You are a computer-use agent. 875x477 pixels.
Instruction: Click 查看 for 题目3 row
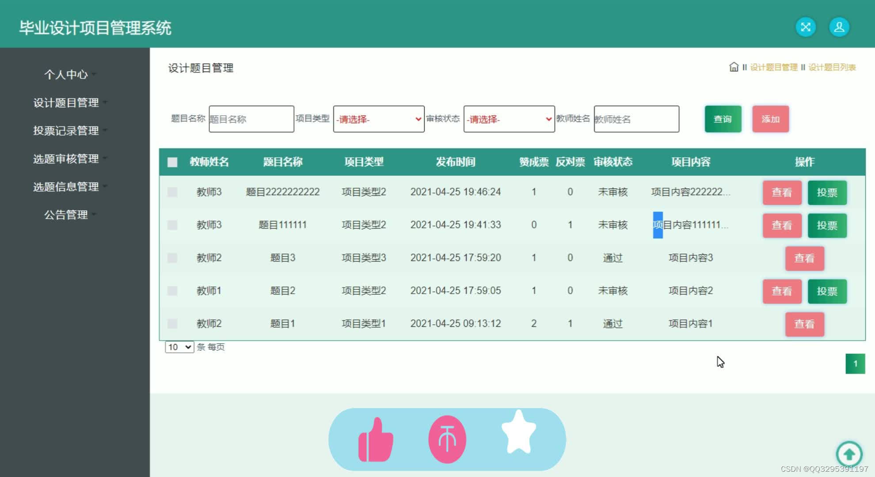804,258
